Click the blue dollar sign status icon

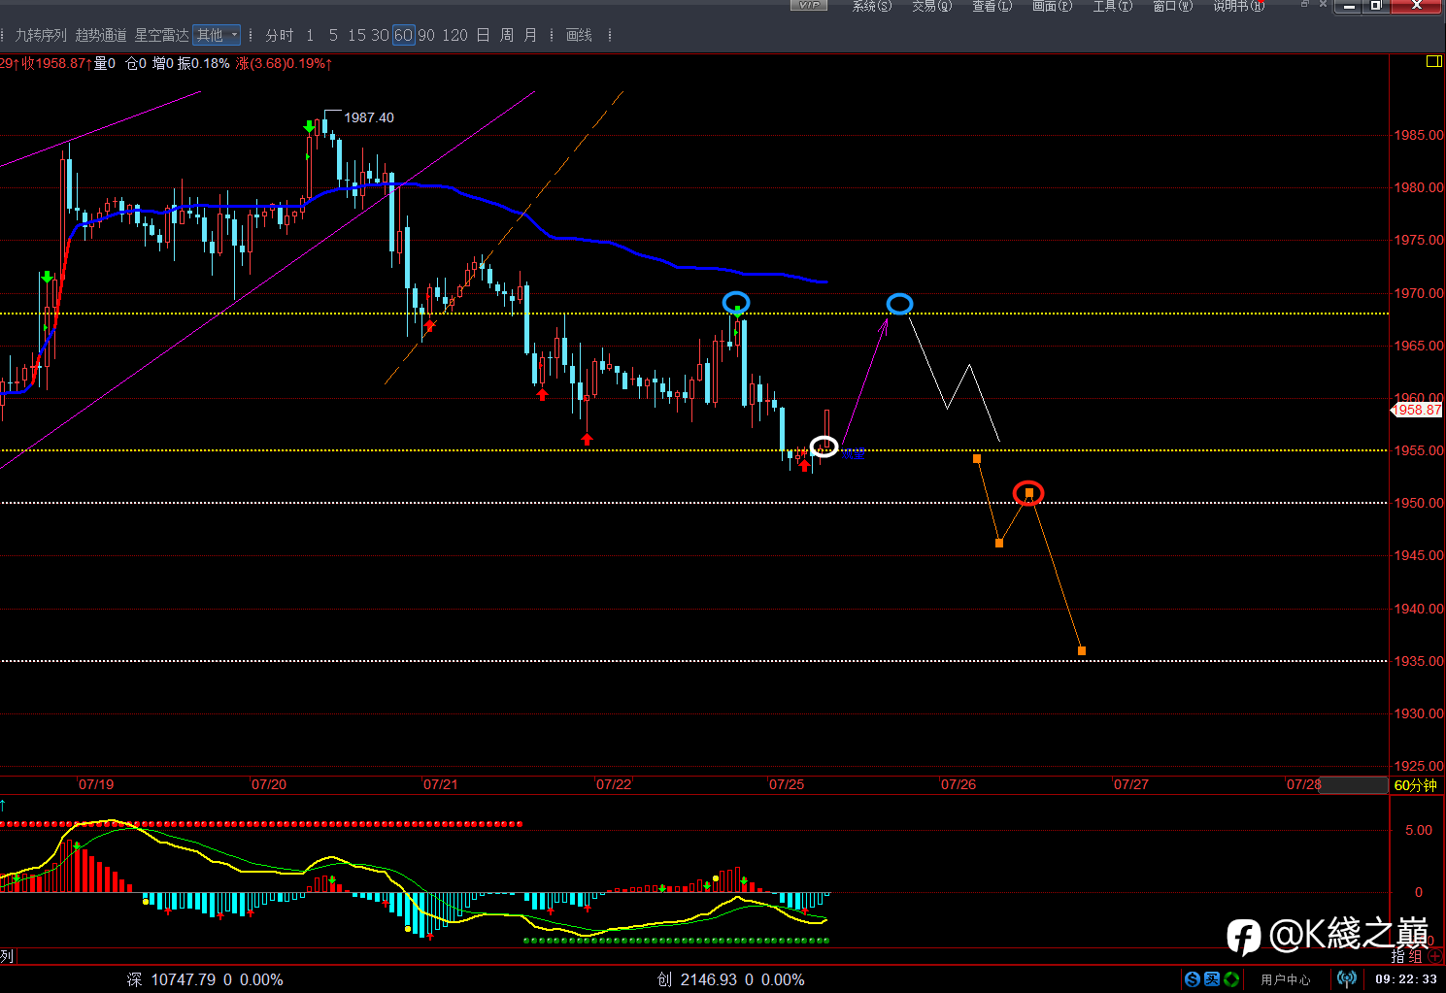[x=1192, y=979]
